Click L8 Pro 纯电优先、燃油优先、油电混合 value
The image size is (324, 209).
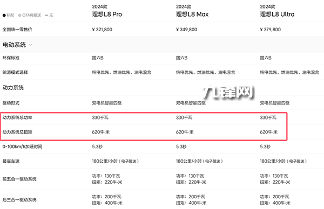(x=122, y=72)
